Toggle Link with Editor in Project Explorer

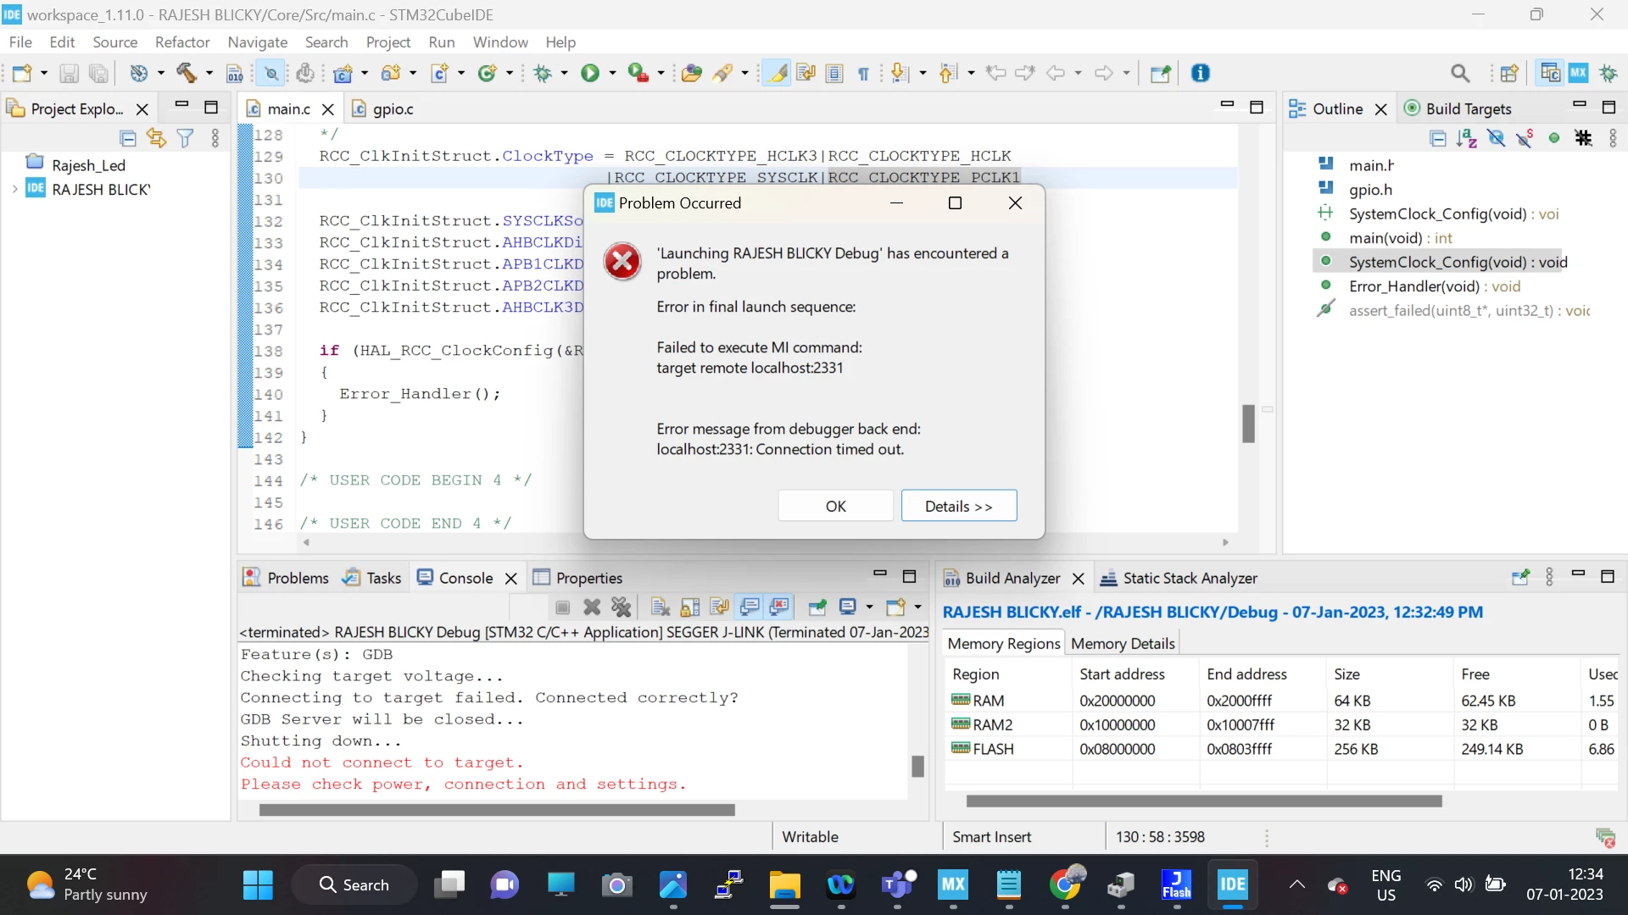pyautogui.click(x=156, y=138)
